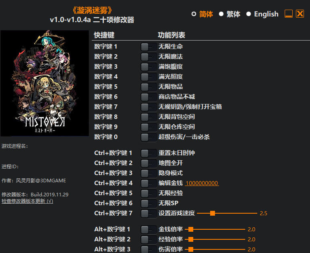Screen dimensions: 310x253
Task: Click 快捷键 column header
Action: click(x=104, y=35)
